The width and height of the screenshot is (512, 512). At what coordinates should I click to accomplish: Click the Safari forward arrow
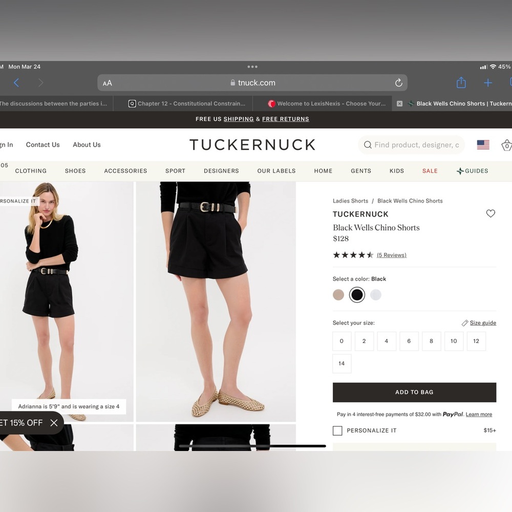click(40, 82)
